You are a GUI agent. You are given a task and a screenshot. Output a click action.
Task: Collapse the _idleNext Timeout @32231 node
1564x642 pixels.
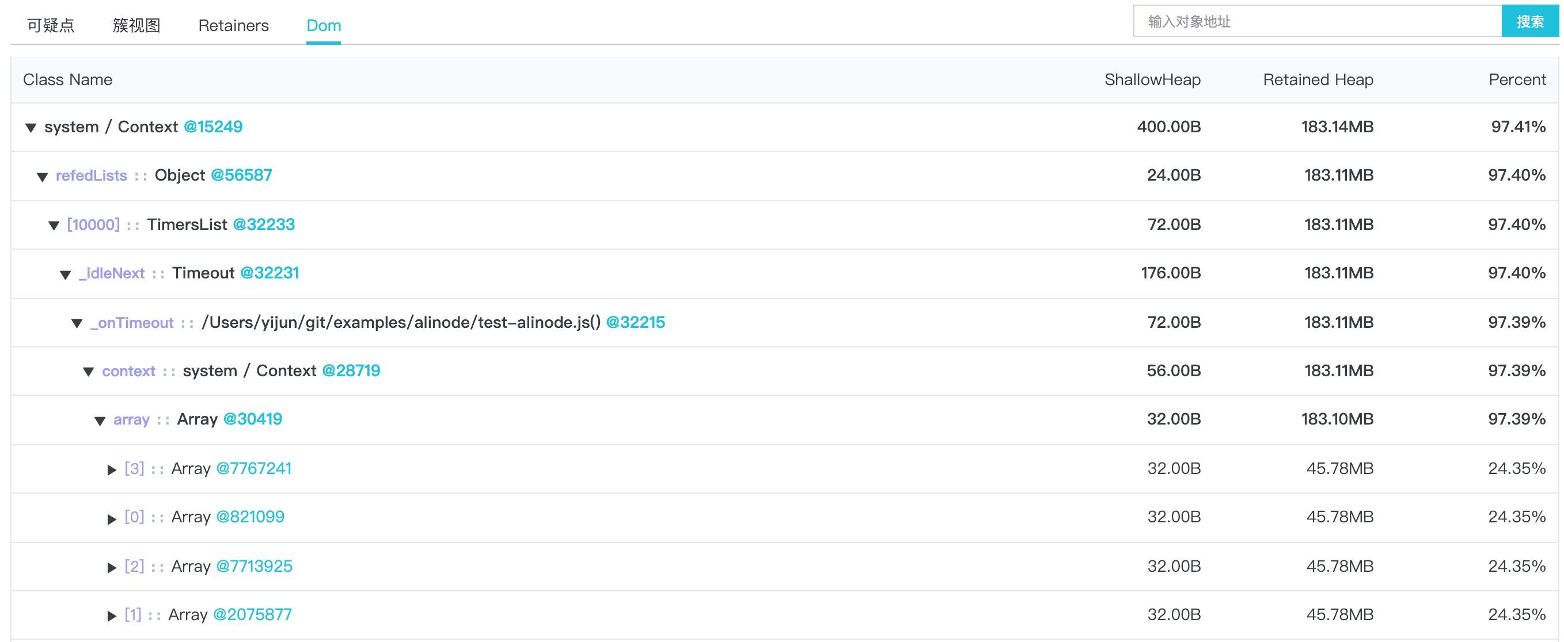pyautogui.click(x=66, y=274)
